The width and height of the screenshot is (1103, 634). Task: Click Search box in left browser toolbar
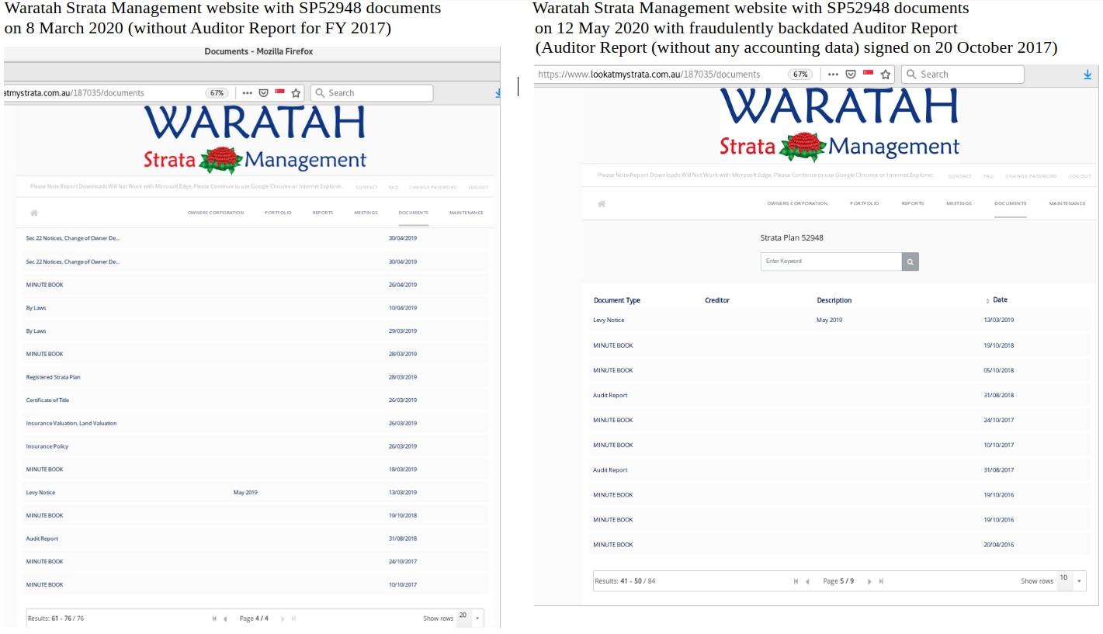[372, 92]
